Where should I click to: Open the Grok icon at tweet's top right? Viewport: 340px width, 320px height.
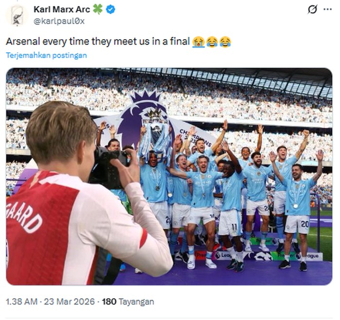click(x=313, y=9)
